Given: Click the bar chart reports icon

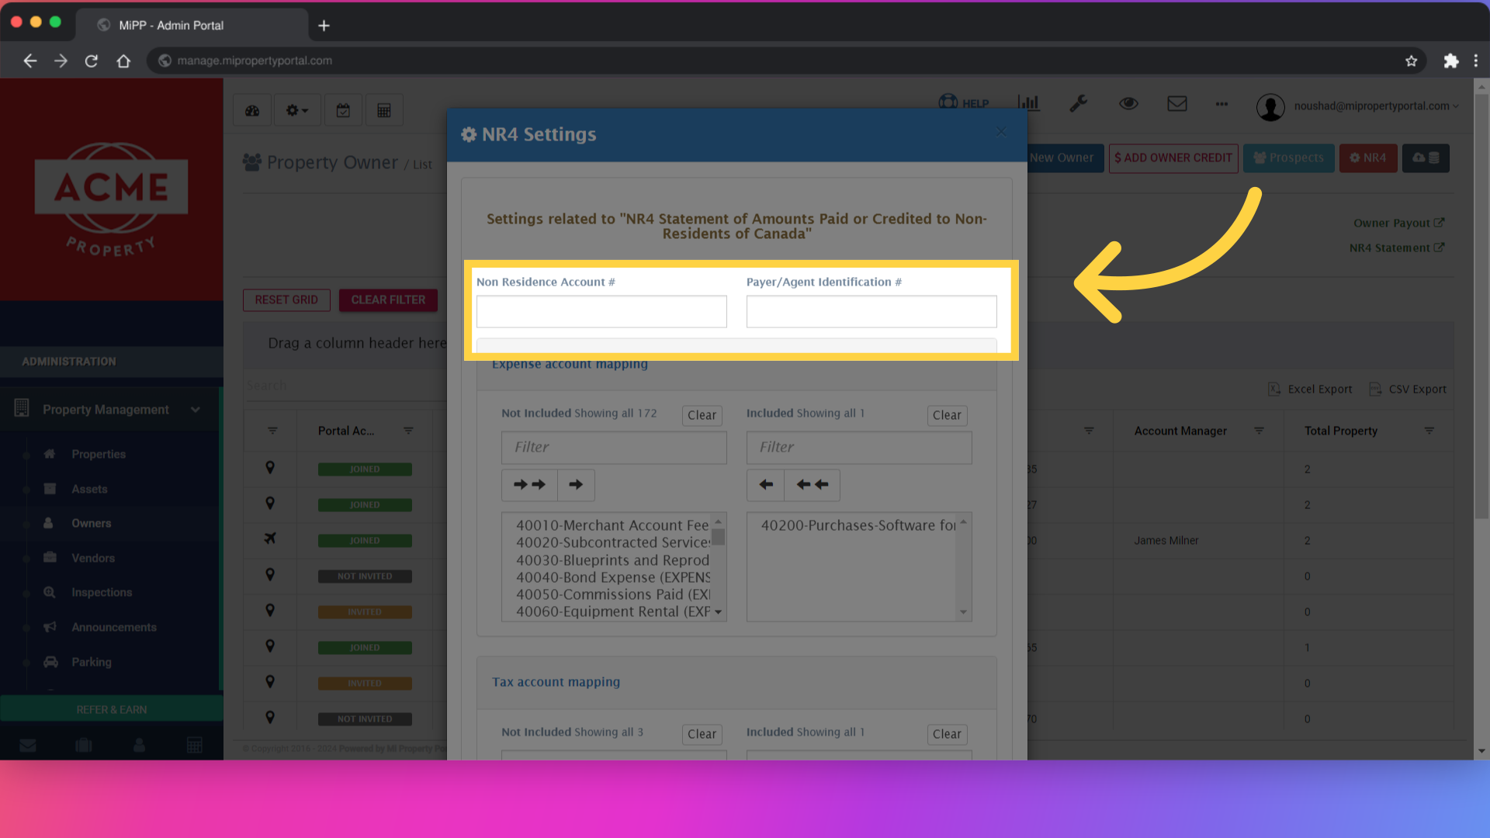Looking at the screenshot, I should pyautogui.click(x=1028, y=103).
